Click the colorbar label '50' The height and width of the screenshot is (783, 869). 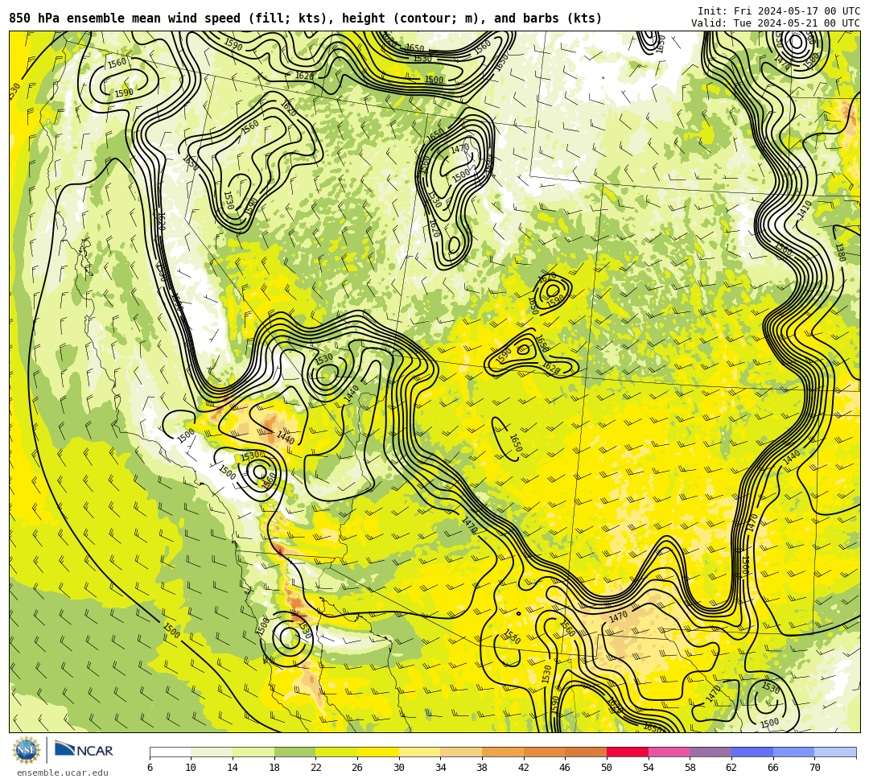pos(607,768)
